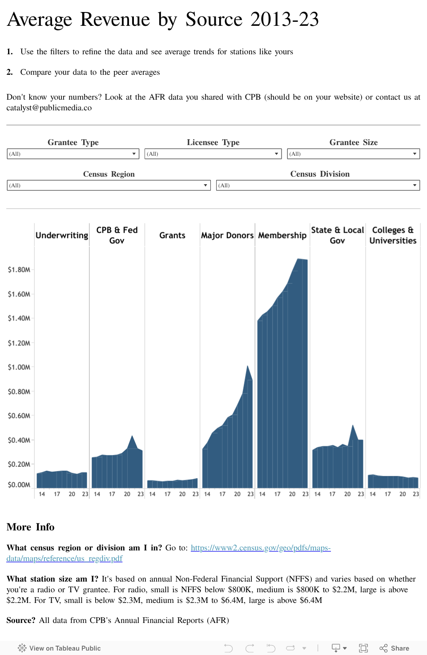This screenshot has height=655, width=427.
Task: Click the $0.80M axis label
Action: tap(19, 392)
